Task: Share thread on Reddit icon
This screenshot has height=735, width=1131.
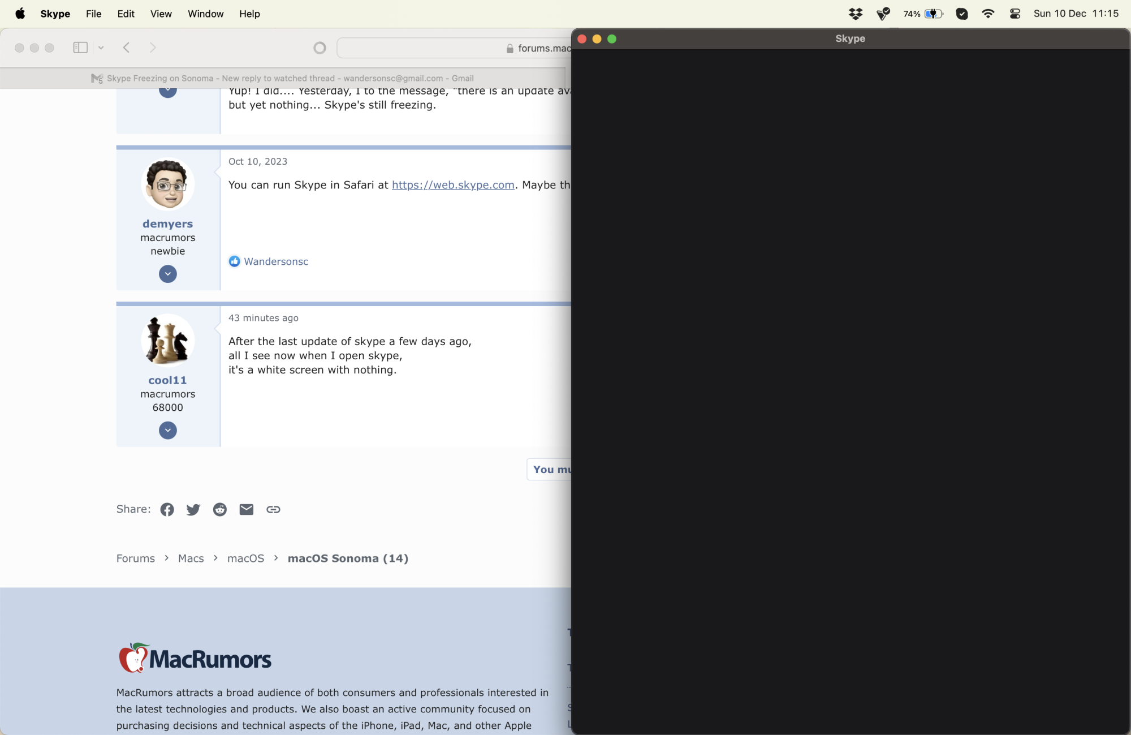Action: [x=219, y=509]
